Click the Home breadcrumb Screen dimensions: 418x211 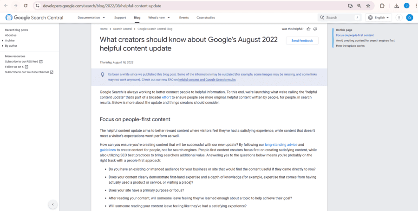[x=104, y=29]
